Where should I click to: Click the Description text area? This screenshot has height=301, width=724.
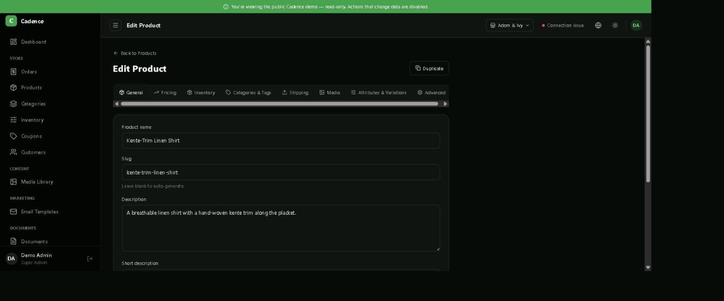281,228
